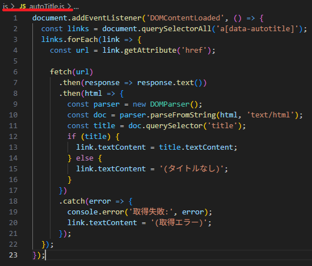Click the chevron after autoTitle.js
Screen dimensions: 312x266
coord(69,6)
